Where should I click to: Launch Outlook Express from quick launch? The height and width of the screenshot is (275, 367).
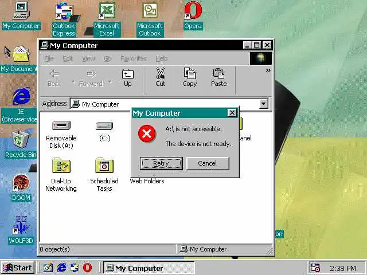pyautogui.click(x=75, y=268)
